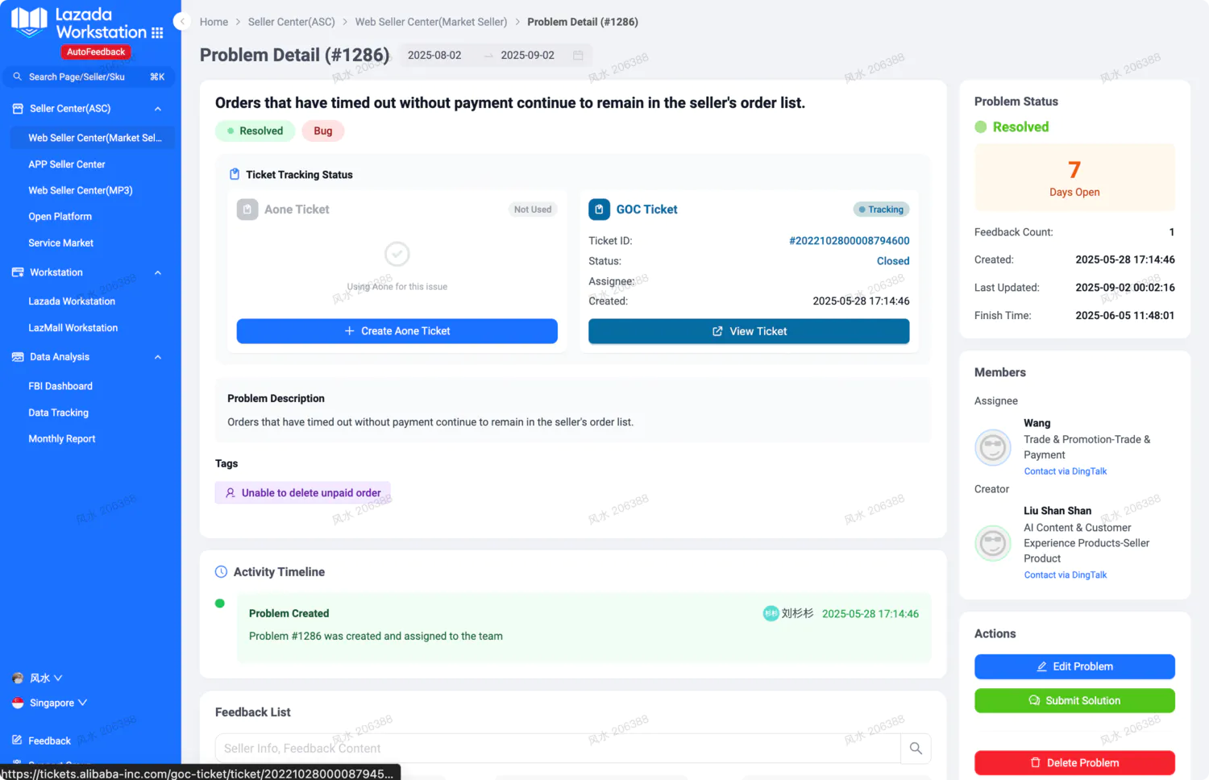Go to Monthly Report page
The width and height of the screenshot is (1209, 780).
pos(62,439)
